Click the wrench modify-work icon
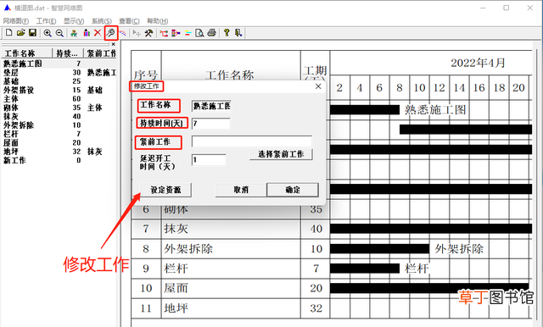 click(x=111, y=33)
